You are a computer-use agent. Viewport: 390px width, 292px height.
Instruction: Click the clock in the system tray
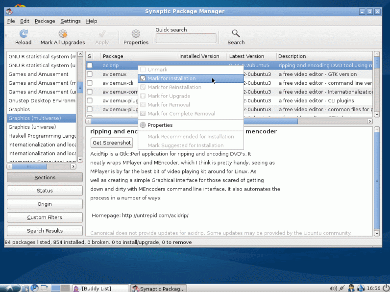tap(373, 288)
